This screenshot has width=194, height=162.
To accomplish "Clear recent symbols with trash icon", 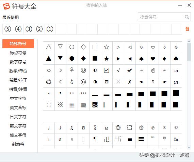I will (187, 29).
